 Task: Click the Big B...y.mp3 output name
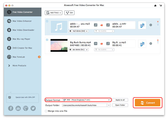pyautogui.click(x=119, y=42)
